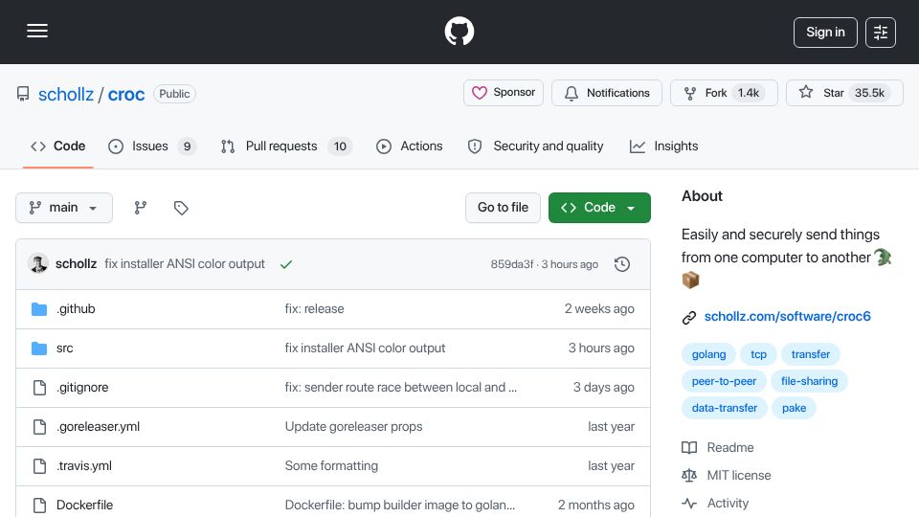
Task: View tags via the tag icon
Action: pos(181,208)
